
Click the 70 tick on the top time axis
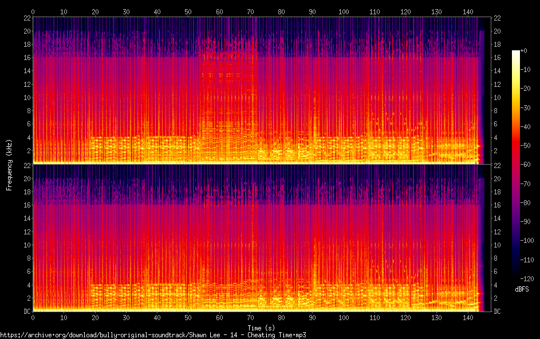pos(250,11)
